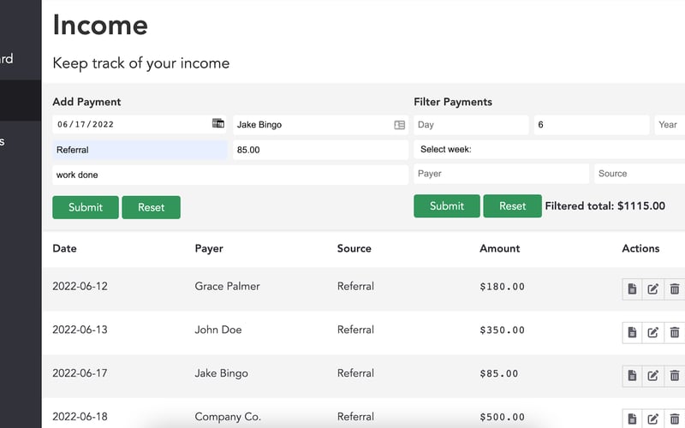Click the $85.00 amount cell
Screen dimensions: 685x428
(x=499, y=373)
